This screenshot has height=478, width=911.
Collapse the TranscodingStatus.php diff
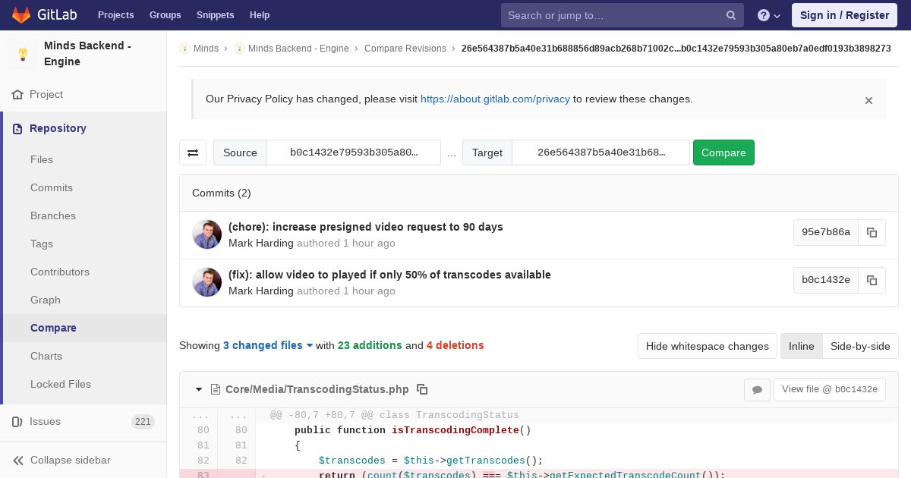click(x=199, y=389)
